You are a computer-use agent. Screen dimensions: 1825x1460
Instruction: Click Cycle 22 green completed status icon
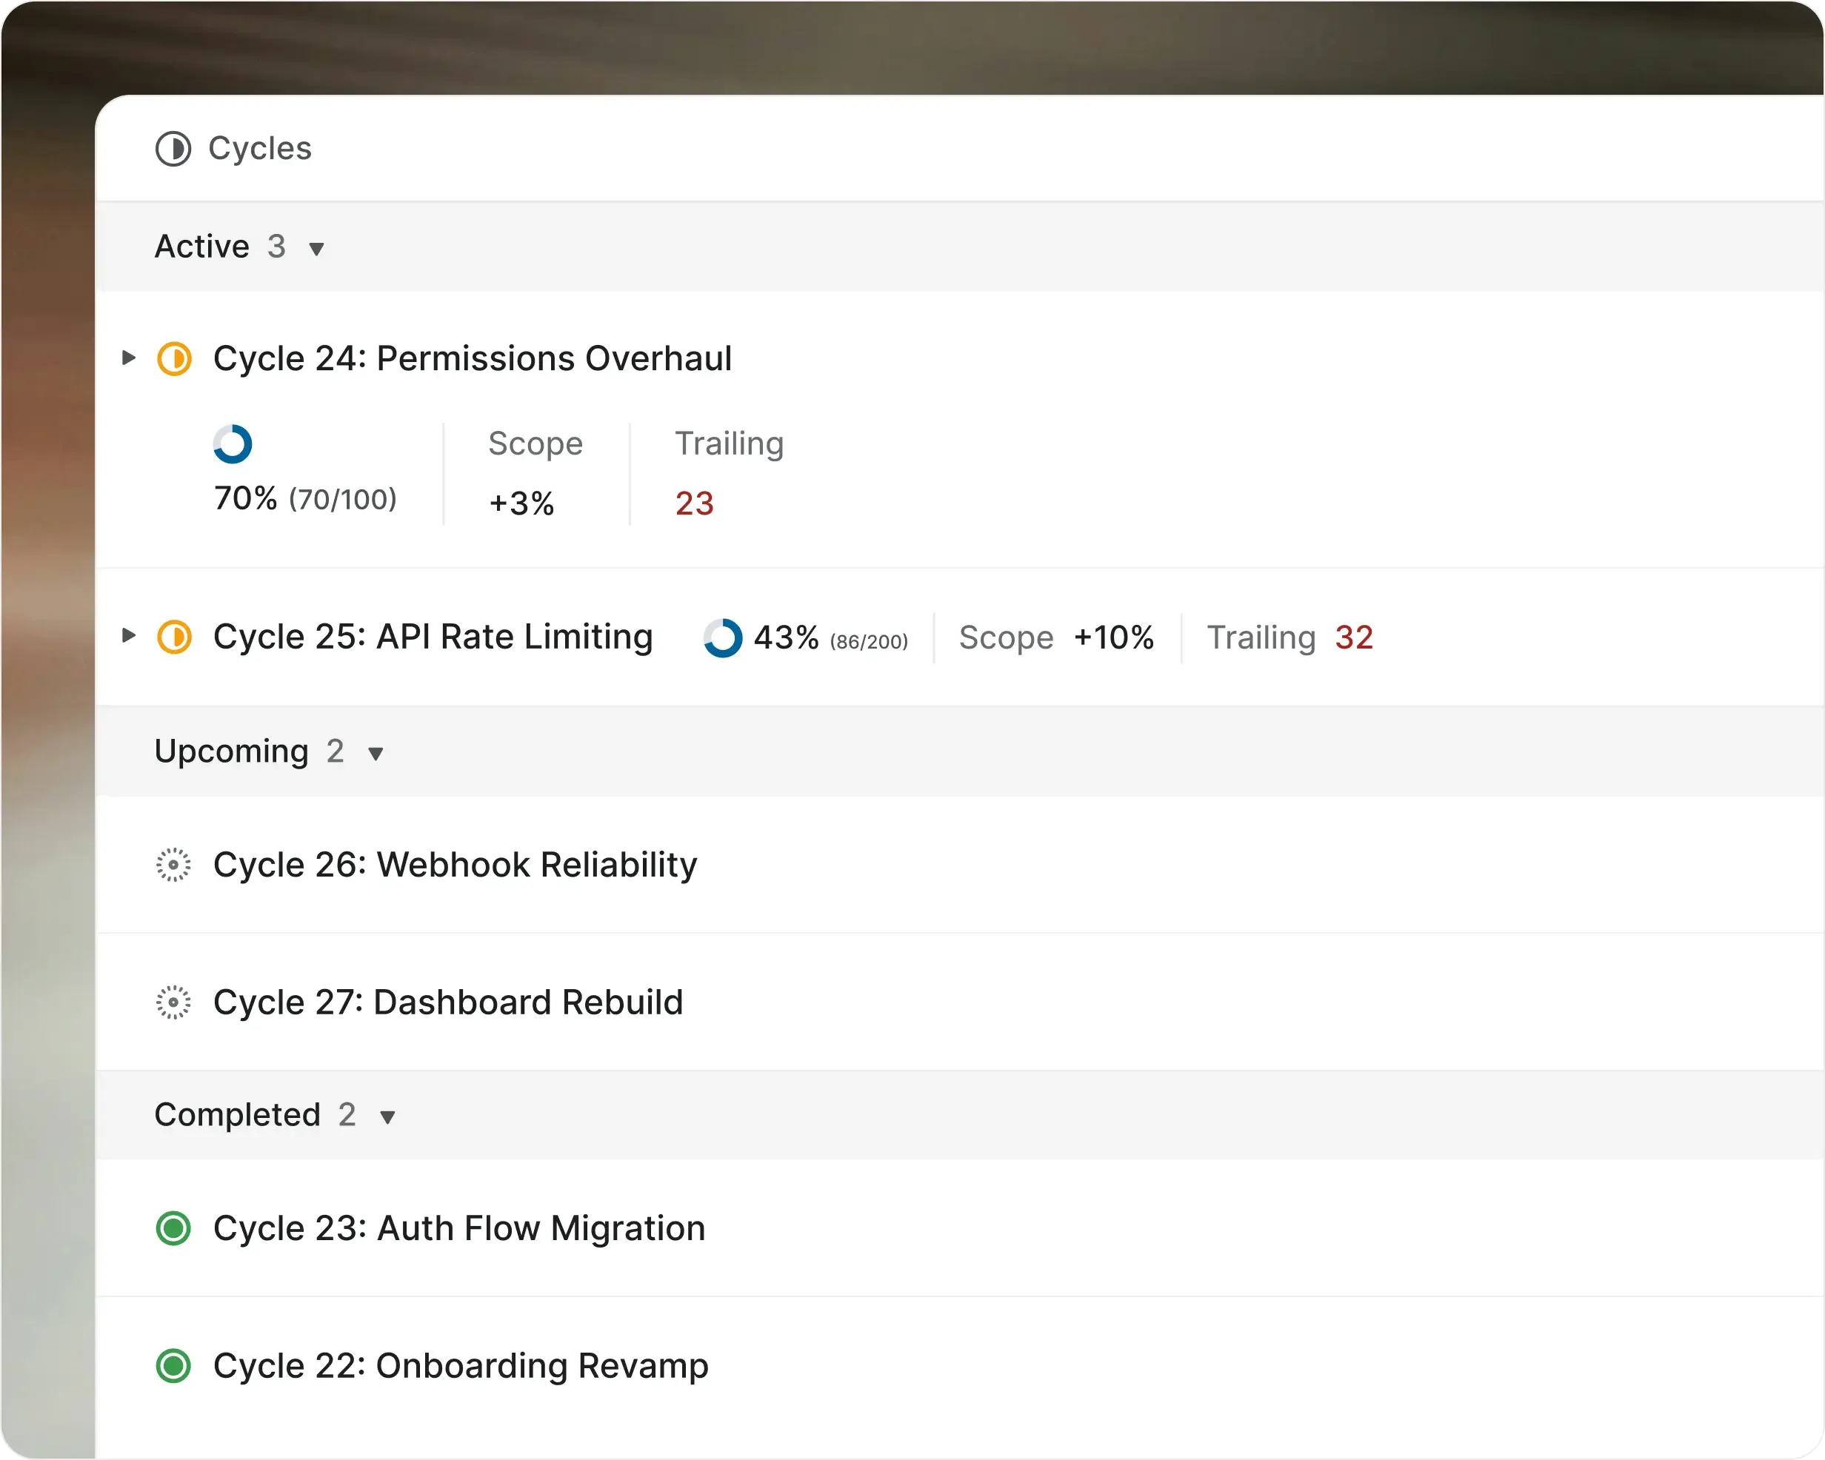tap(173, 1365)
